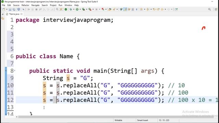Open the Source menu
Viewport: 219px width, 123px height.
click(x=16, y=5)
